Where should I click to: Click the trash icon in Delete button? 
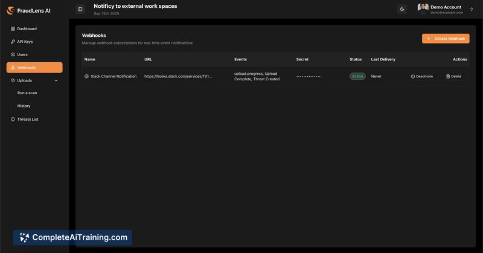tap(448, 77)
